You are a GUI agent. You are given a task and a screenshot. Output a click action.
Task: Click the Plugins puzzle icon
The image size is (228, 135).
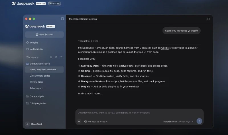pos(28,42)
